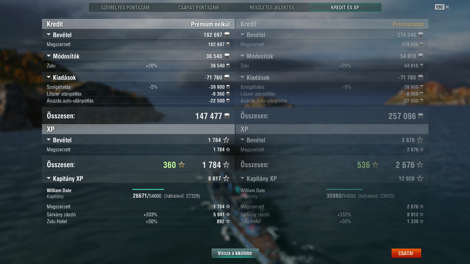The width and height of the screenshot is (470, 264).
Task: Click the coin icon beside premium total 257 096
Action: click(420, 116)
